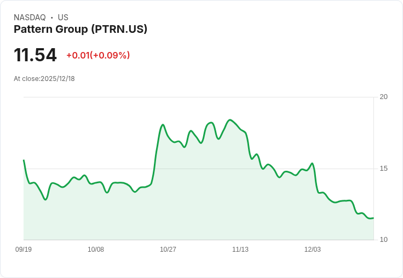Select the US market label

pyautogui.click(x=63, y=18)
